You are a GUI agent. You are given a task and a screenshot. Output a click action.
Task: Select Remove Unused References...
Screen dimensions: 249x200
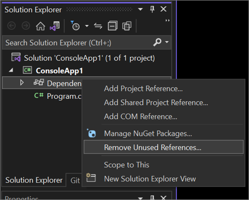(163, 147)
